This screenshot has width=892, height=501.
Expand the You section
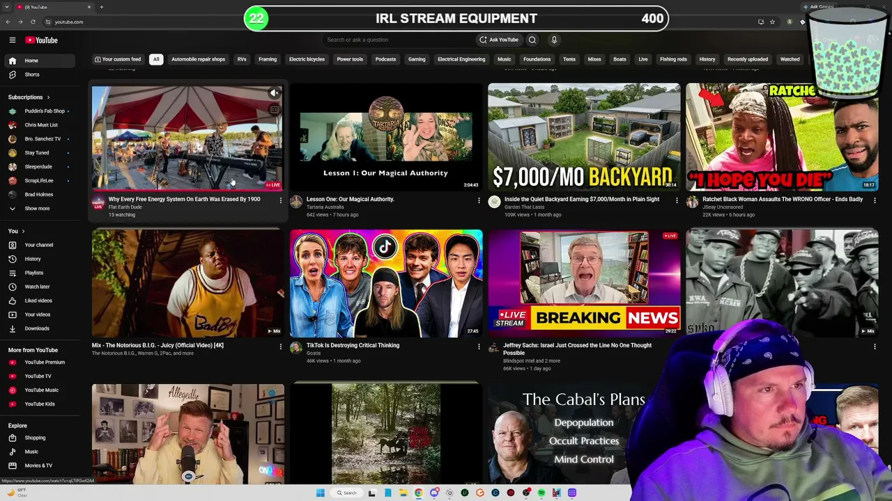point(17,231)
